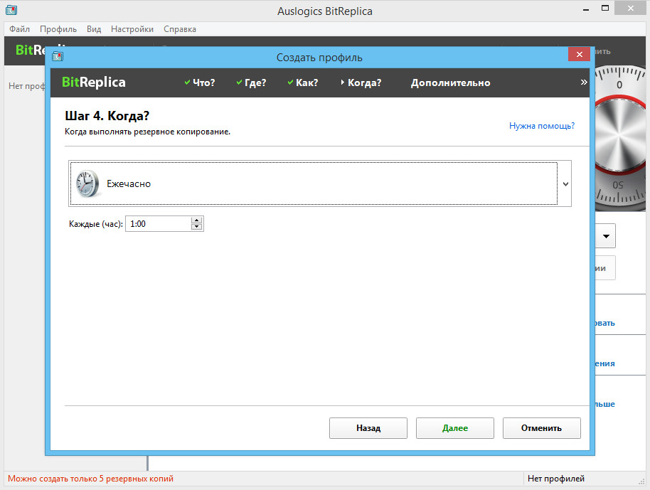The image size is (650, 490).
Task: Click the Назад button
Action: point(368,428)
